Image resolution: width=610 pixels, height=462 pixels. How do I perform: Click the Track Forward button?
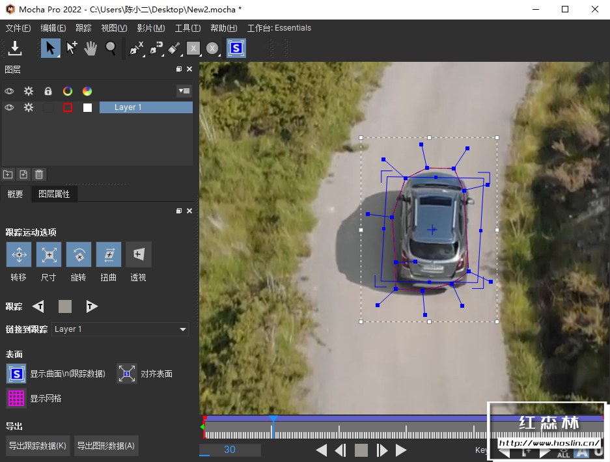(92, 306)
